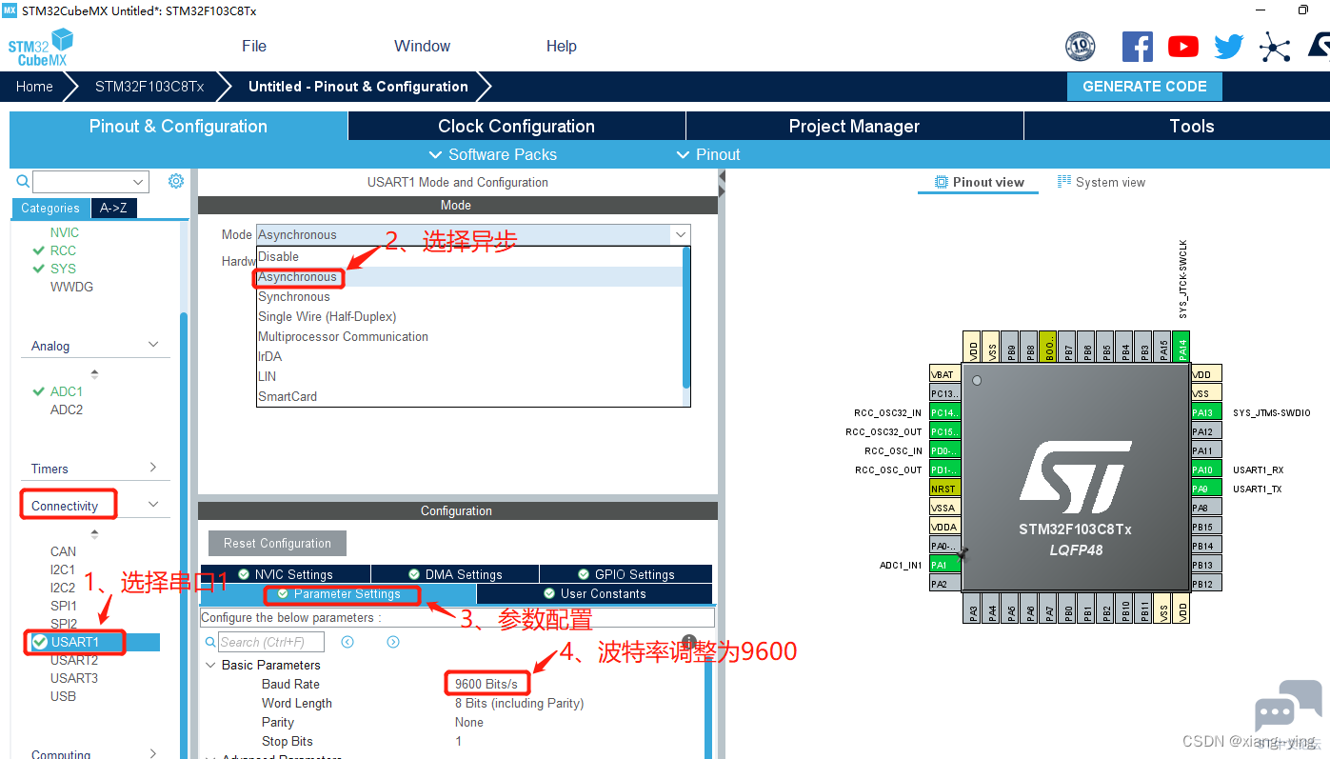The height and width of the screenshot is (759, 1330).
Task: Click the STM32F103C8Tx breadcrumb
Action: tap(149, 87)
